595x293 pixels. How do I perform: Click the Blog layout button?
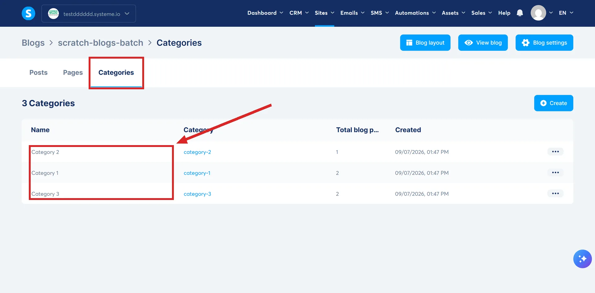pos(425,42)
